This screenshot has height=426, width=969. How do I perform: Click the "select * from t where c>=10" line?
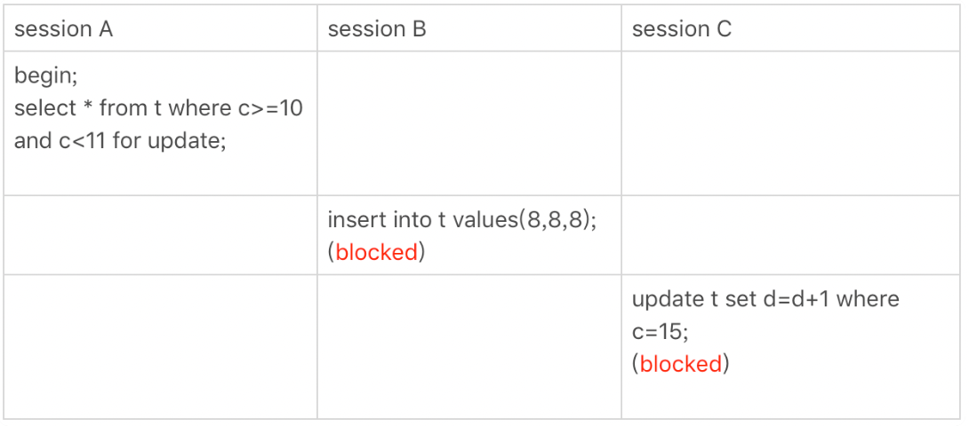159,108
